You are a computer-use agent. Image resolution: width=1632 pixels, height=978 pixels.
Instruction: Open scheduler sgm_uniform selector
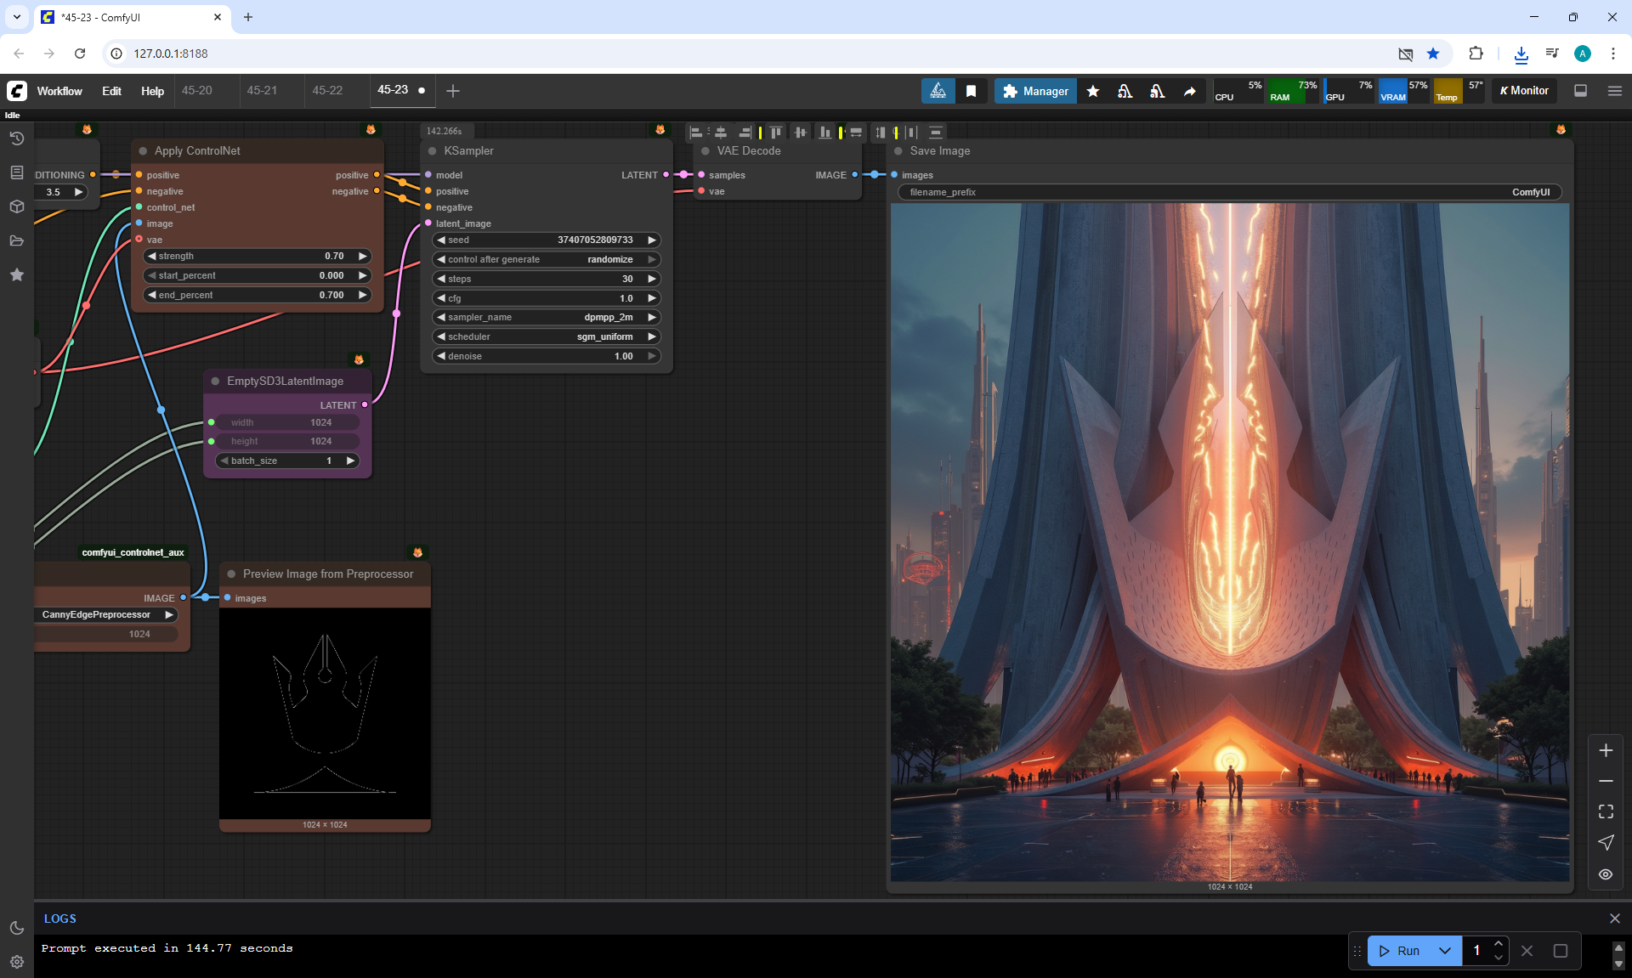(547, 336)
